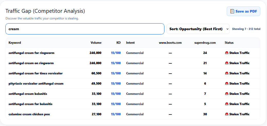This screenshot has width=267, height=126.
Task: Click the sort dropdown chevron arrow
Action: pyautogui.click(x=227, y=29)
